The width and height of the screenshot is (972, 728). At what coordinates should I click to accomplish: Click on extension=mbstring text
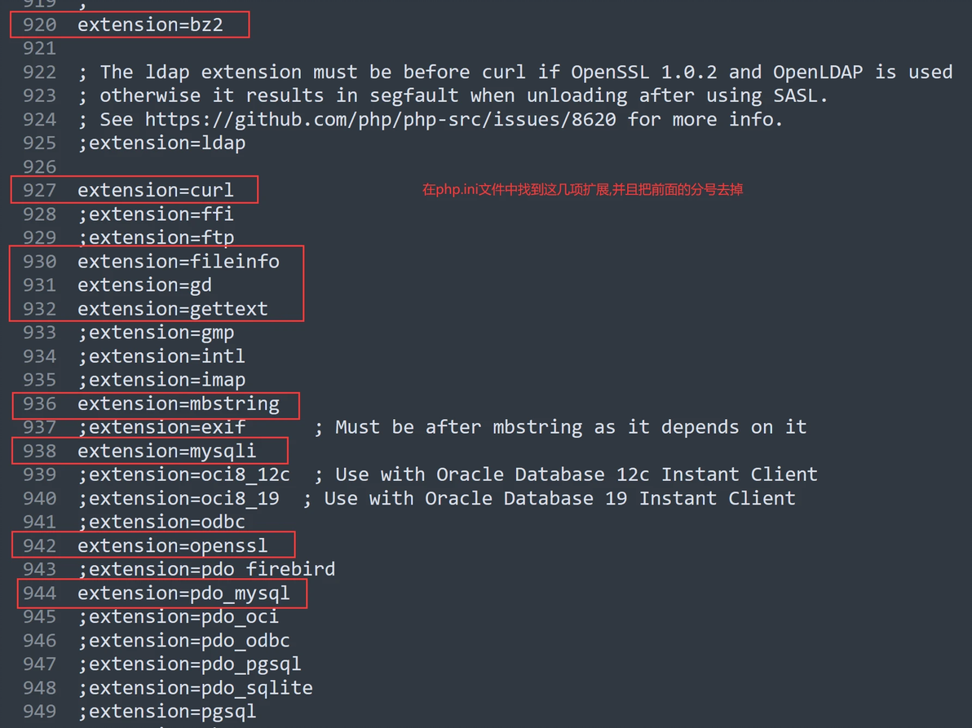click(179, 404)
